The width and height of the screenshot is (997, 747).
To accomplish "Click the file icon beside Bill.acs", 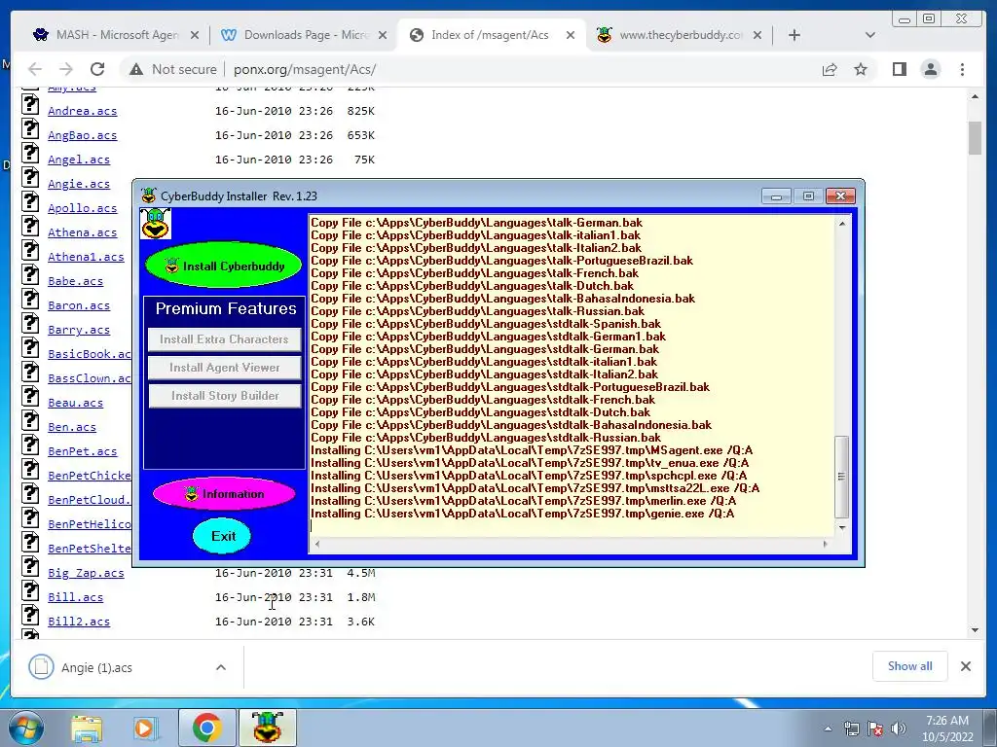I will [x=30, y=590].
